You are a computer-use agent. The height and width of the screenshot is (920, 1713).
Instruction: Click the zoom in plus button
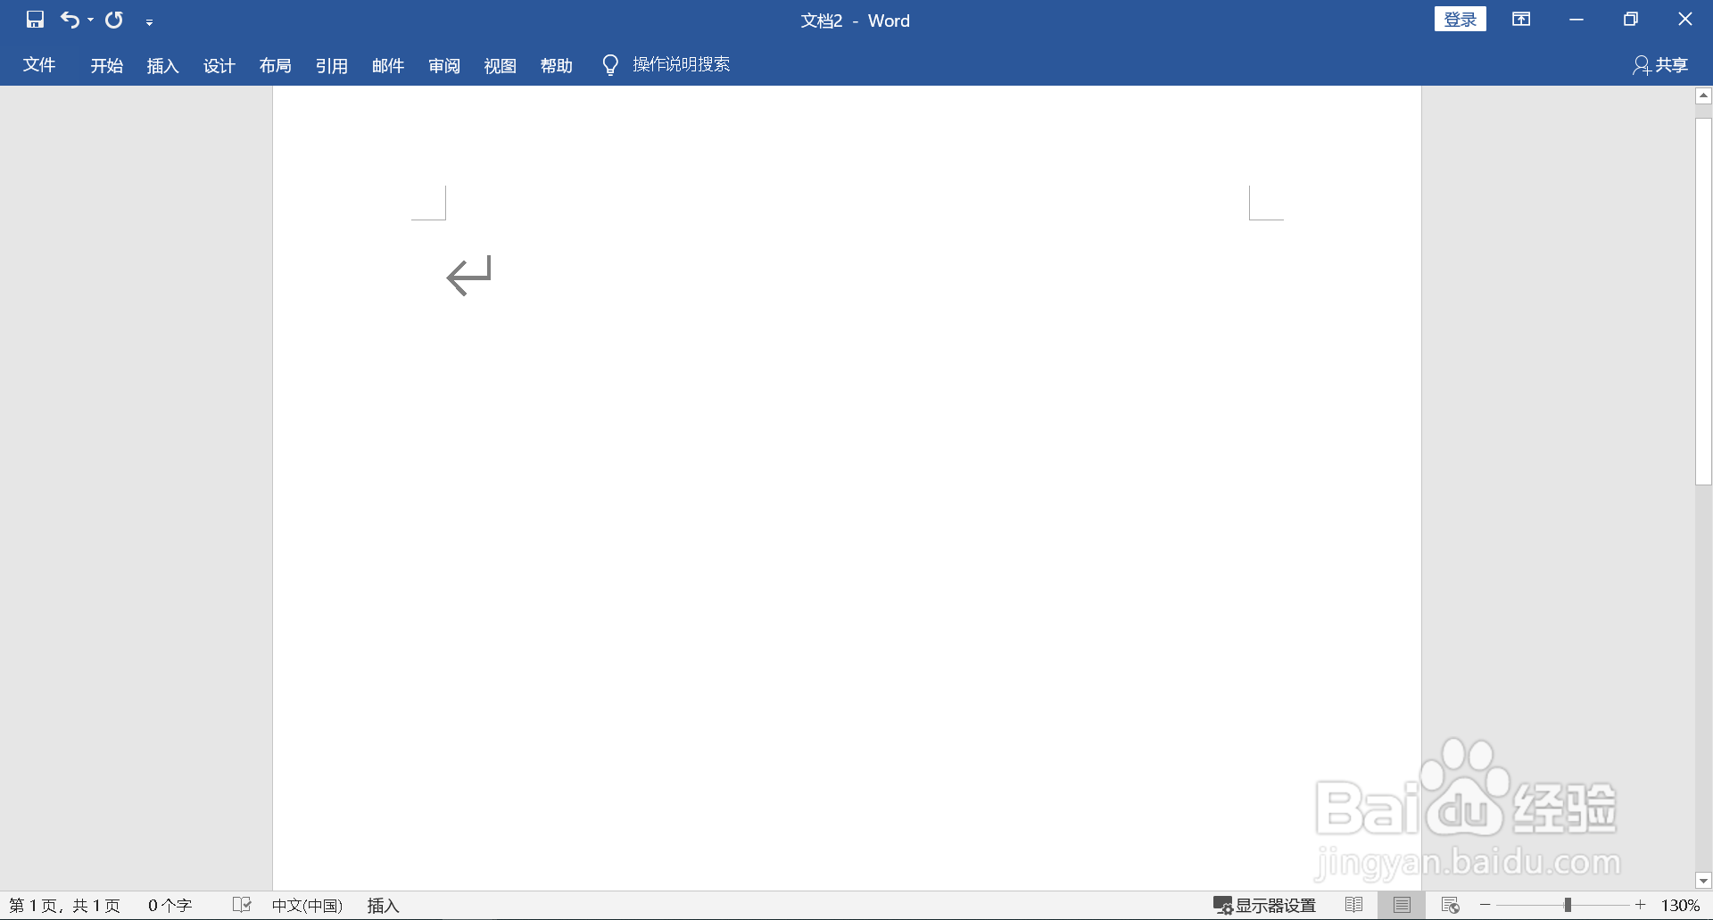(1640, 905)
